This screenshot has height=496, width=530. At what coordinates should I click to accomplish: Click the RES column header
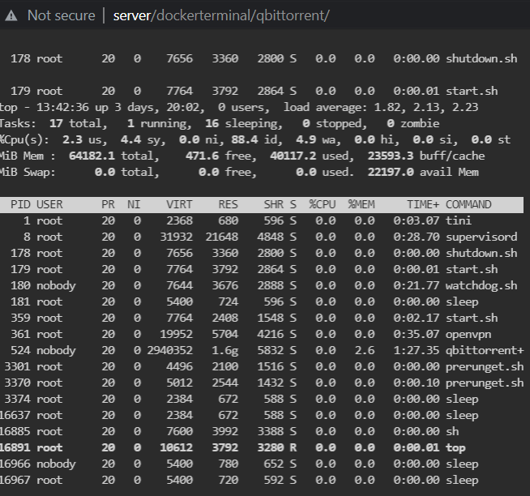tap(229, 204)
